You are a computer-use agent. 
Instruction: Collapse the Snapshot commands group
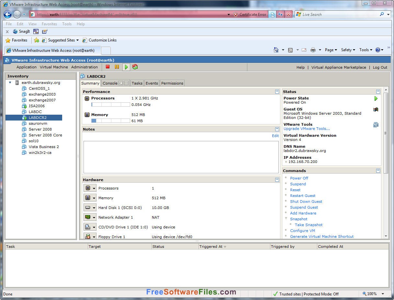[286, 218]
